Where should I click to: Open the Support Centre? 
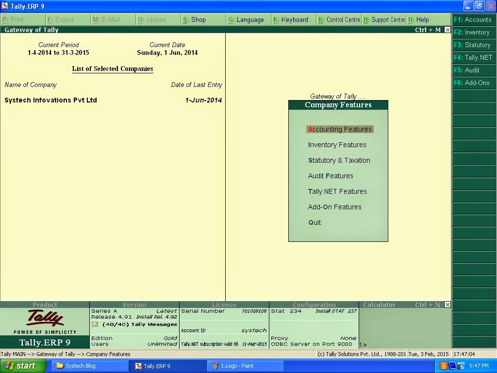tap(384, 19)
